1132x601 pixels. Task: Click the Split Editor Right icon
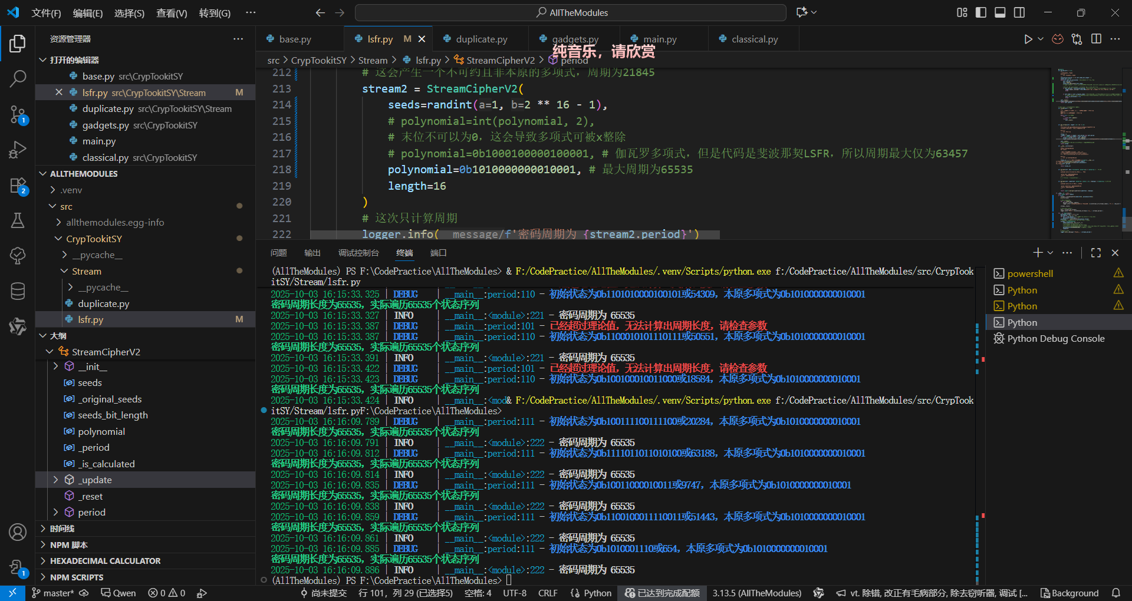tap(1096, 39)
